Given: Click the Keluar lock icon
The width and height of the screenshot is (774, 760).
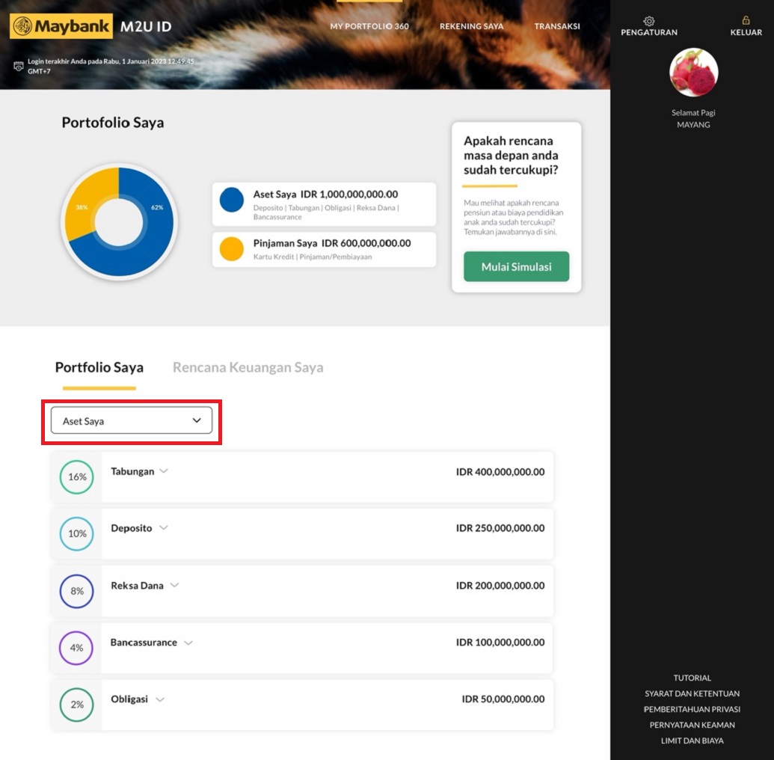Looking at the screenshot, I should (746, 21).
